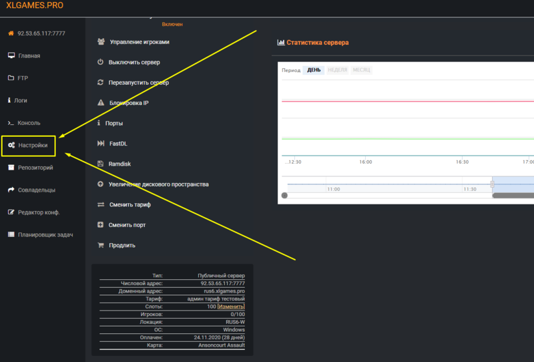Image resolution: width=534 pixels, height=362 pixels.
Task: Open Увеличение дискового пространства option
Action: (x=159, y=184)
